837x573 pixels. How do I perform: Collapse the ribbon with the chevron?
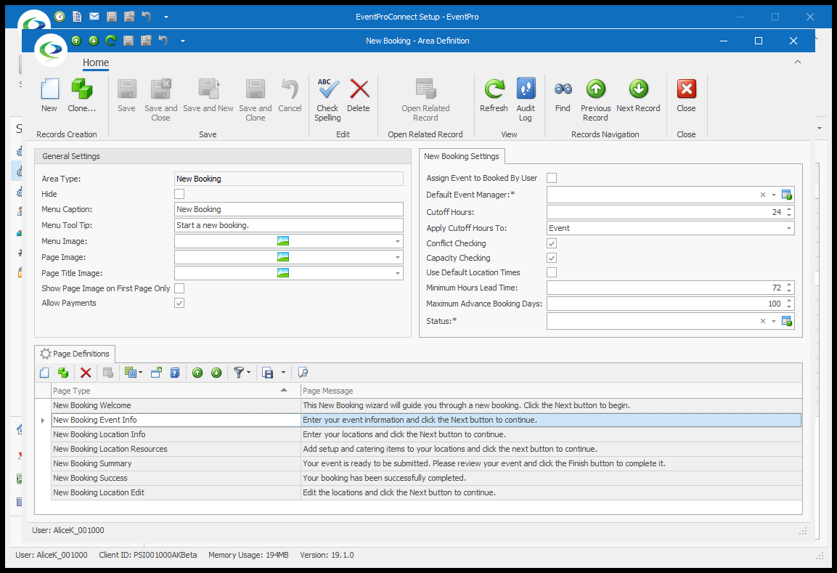pos(798,62)
